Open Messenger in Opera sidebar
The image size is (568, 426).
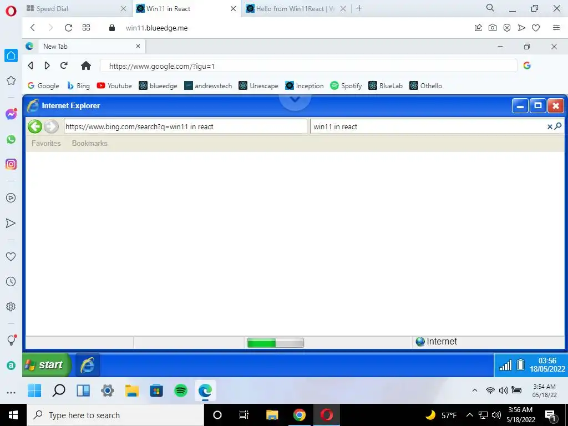[x=11, y=114]
